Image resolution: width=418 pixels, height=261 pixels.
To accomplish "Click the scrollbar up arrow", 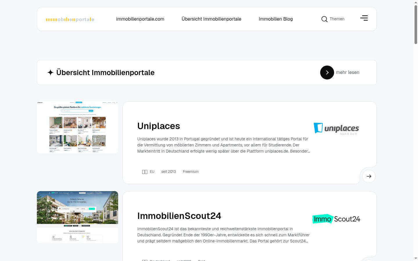I will (x=416, y=2).
